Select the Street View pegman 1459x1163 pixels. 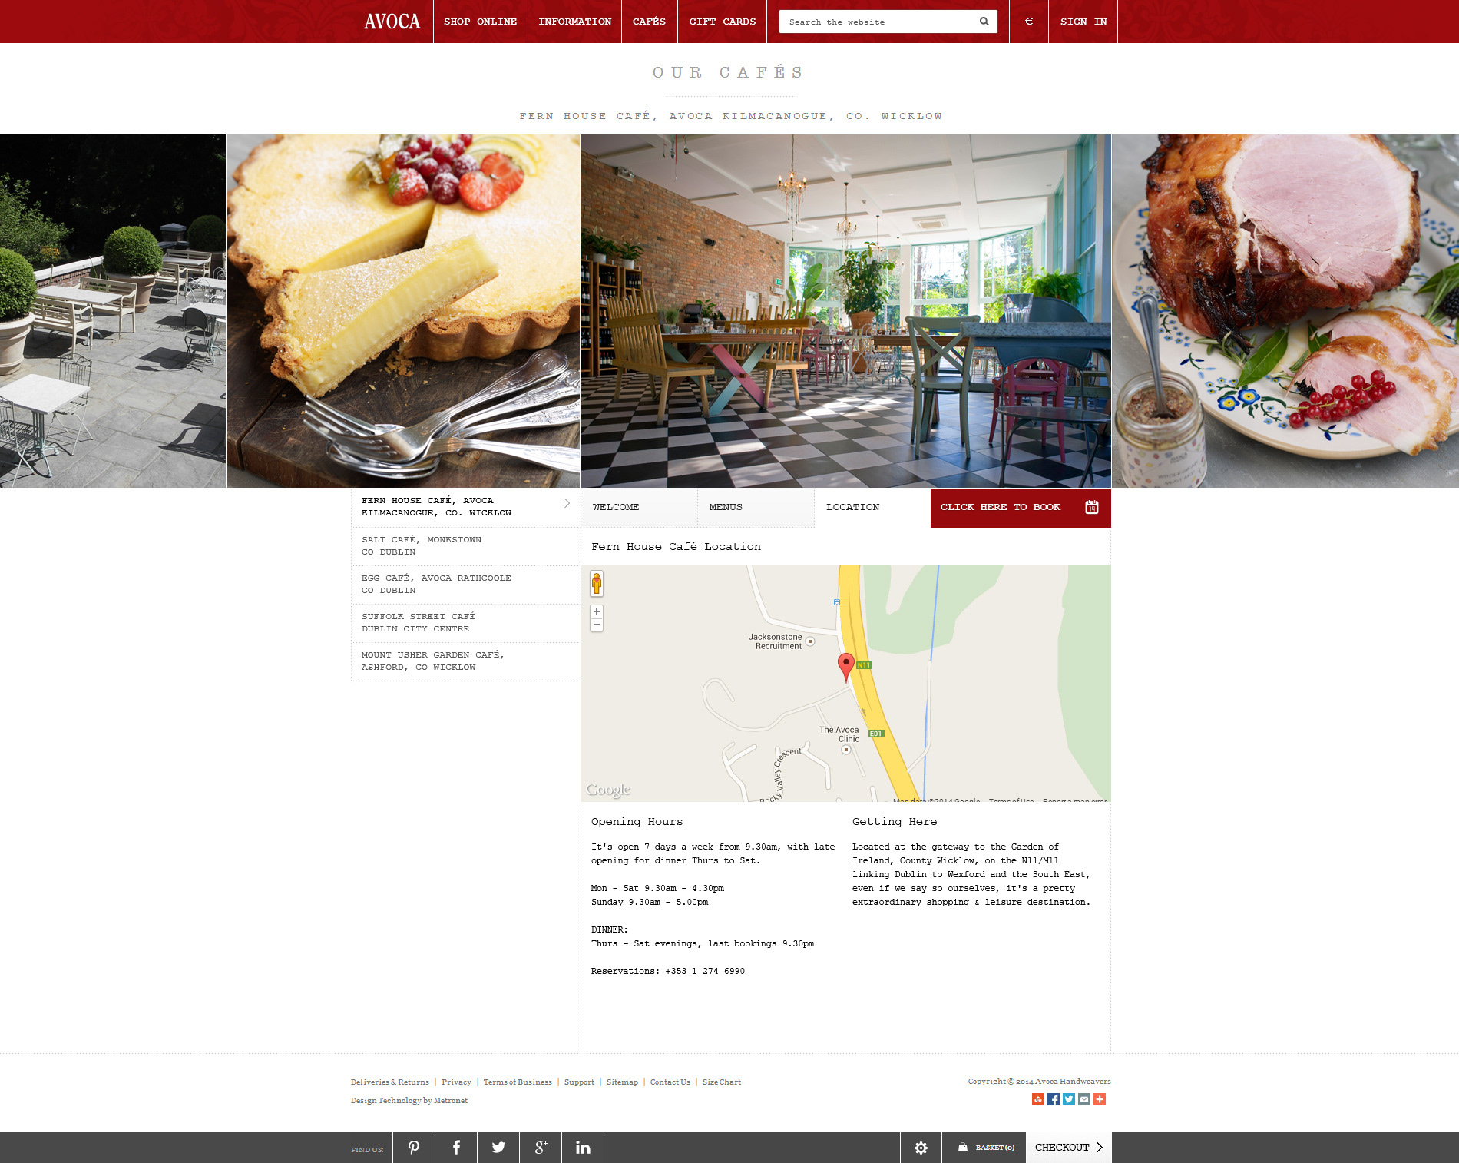(x=597, y=584)
